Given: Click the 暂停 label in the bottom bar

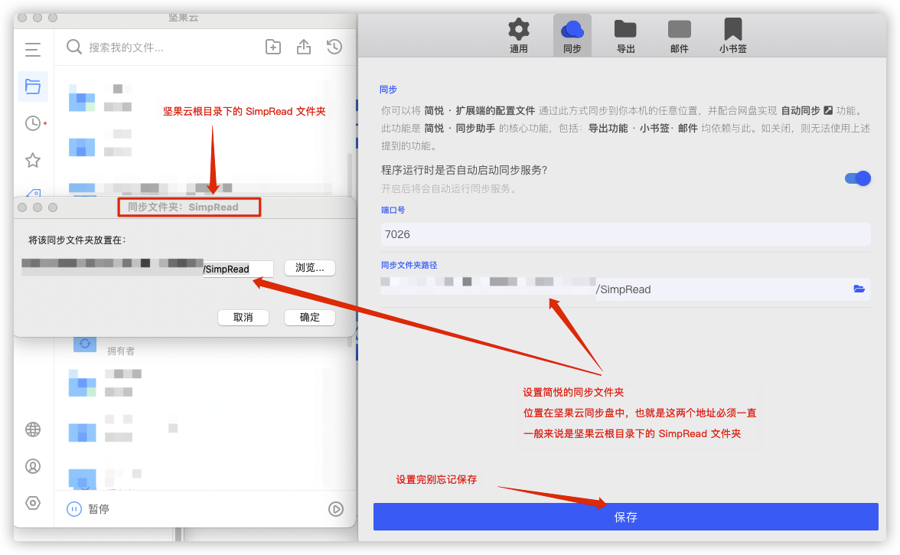Looking at the screenshot, I should tap(99, 509).
